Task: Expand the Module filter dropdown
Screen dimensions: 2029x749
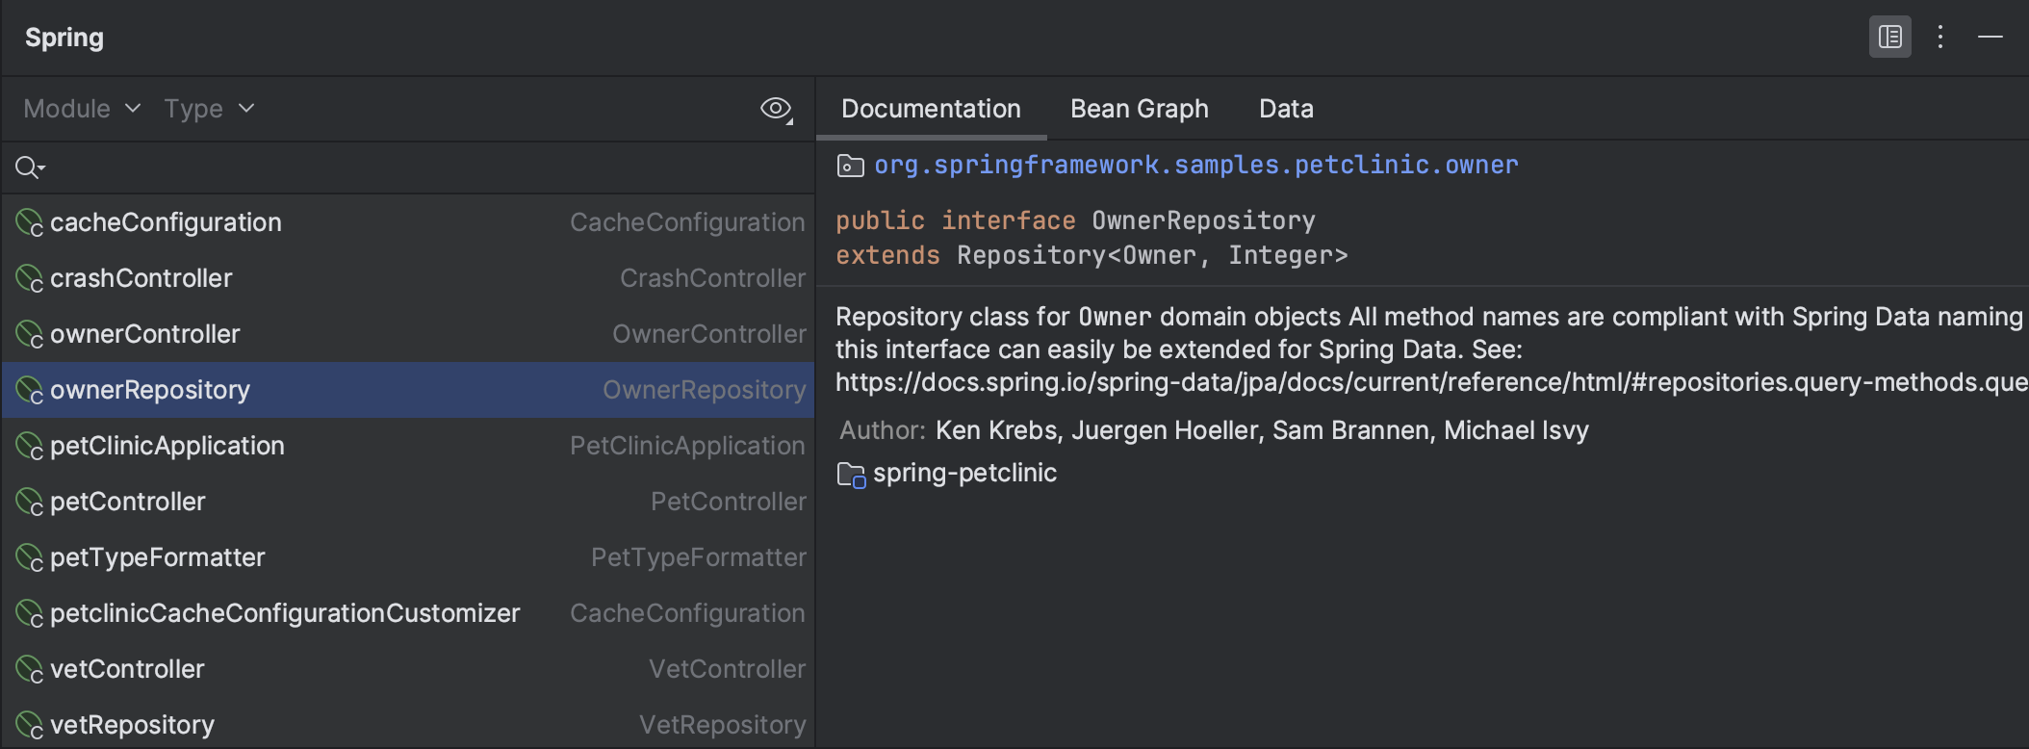Action: coord(82,109)
